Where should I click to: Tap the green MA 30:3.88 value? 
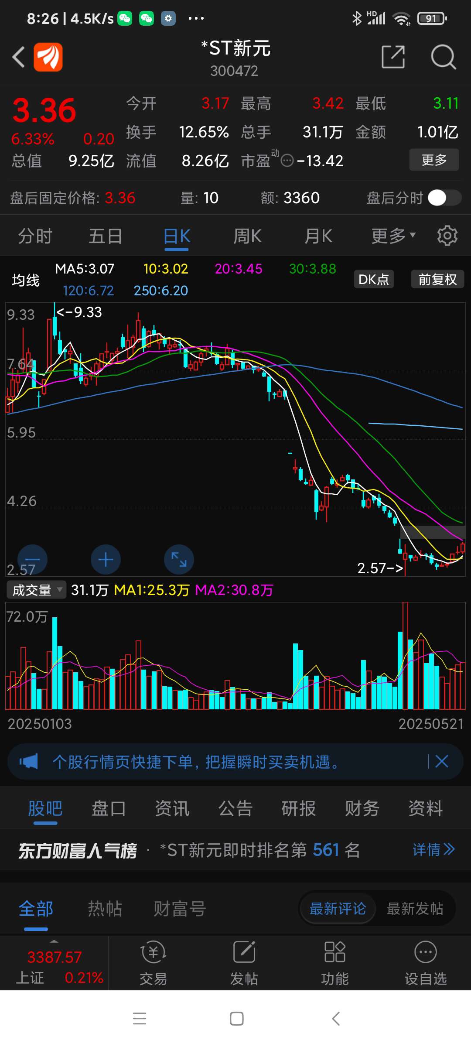[313, 269]
